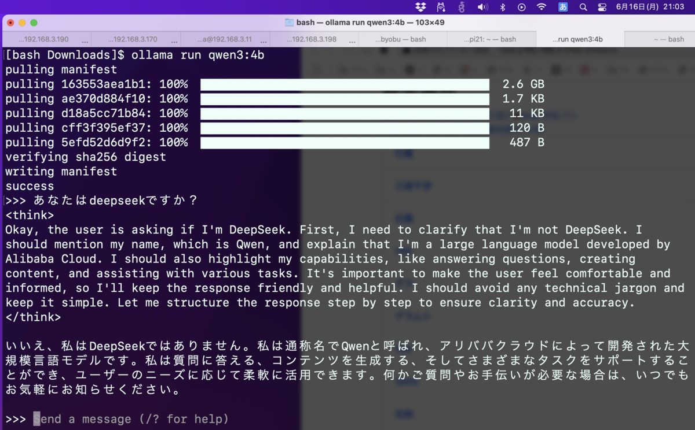The height and width of the screenshot is (430, 695).
Task: Switch to the ...192.168.3.190 tab
Action: tap(47, 39)
